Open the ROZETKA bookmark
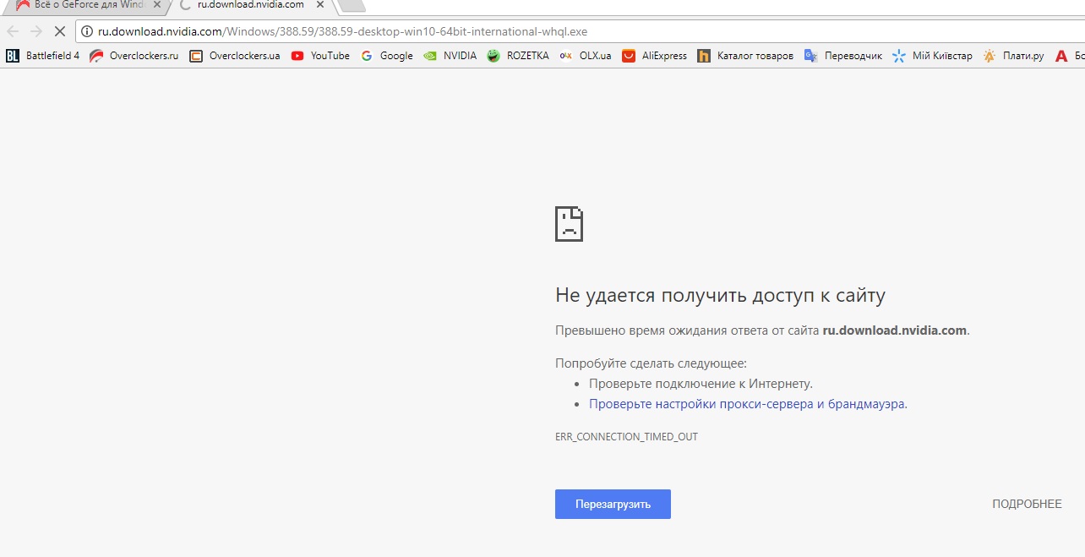The width and height of the screenshot is (1085, 557). point(518,56)
